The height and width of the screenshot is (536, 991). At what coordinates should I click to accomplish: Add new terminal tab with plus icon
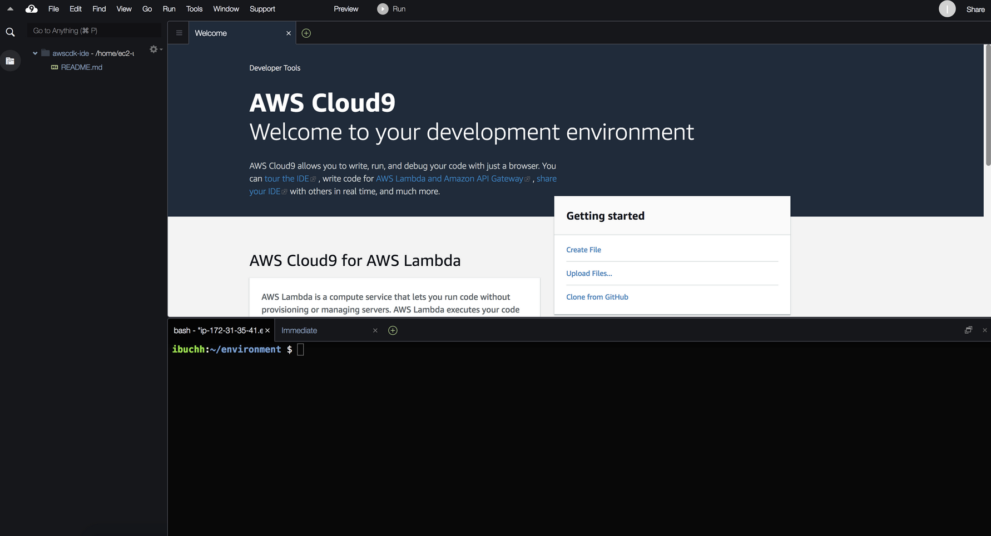click(x=393, y=330)
